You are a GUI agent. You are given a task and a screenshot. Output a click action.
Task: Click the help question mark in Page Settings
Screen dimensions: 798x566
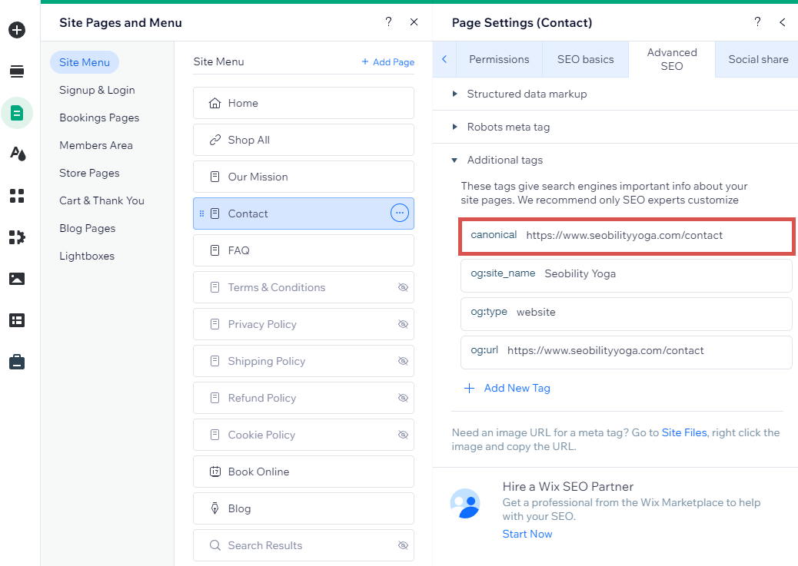point(756,22)
